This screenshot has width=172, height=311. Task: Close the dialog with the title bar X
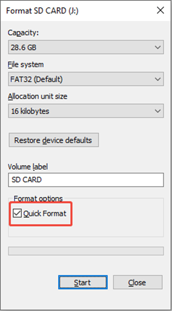[x=160, y=10]
